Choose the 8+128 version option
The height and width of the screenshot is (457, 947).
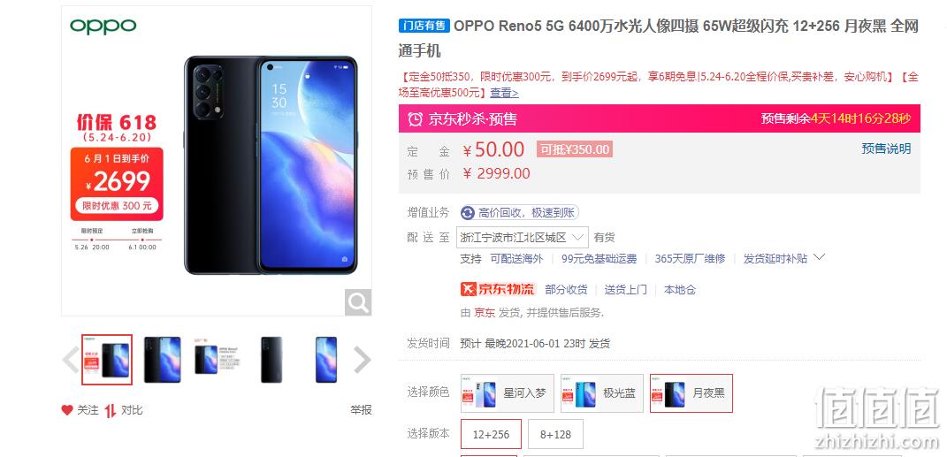[x=555, y=434]
